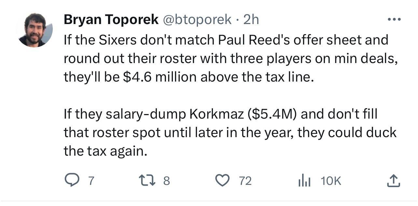
Task: Click the "$4.6 million above the tax line" text
Action: [219, 77]
